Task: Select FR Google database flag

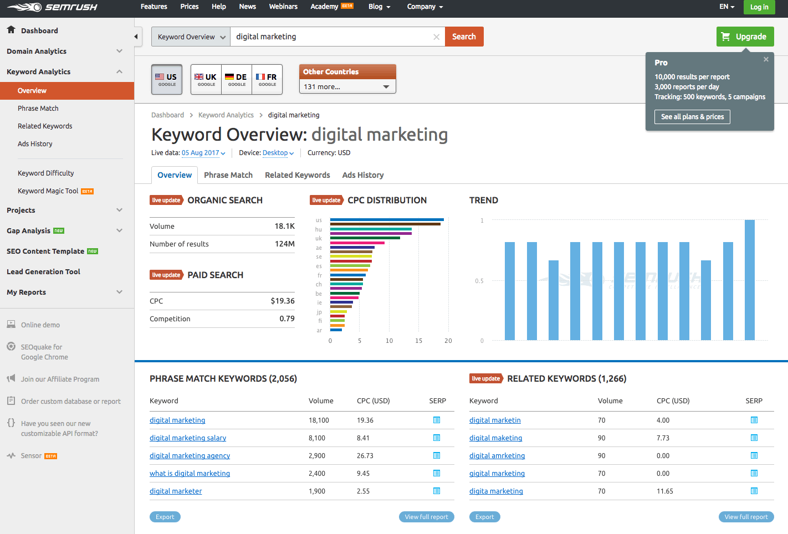Action: [267, 80]
